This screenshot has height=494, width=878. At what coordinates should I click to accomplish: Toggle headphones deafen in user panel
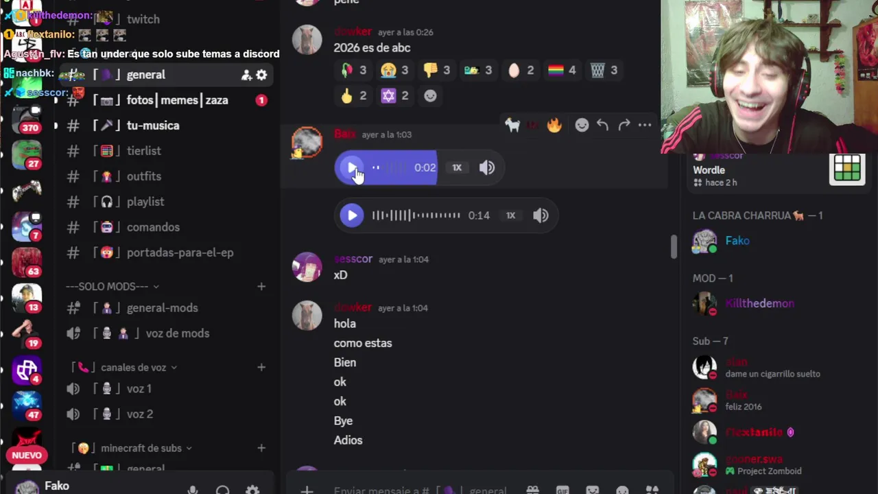click(222, 489)
